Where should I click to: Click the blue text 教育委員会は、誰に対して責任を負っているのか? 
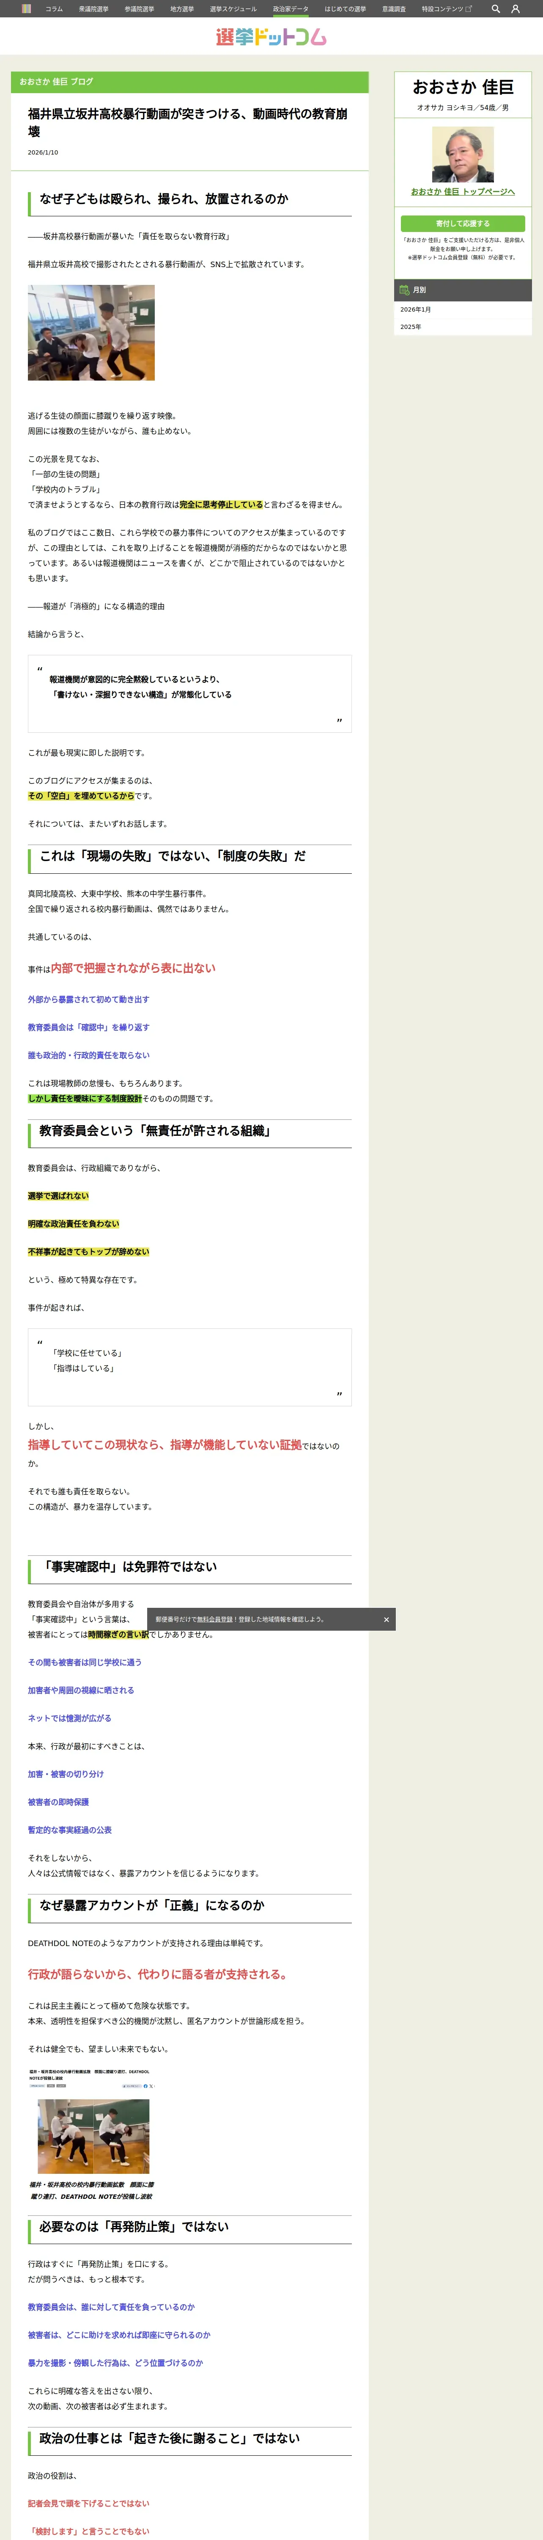point(111,2307)
